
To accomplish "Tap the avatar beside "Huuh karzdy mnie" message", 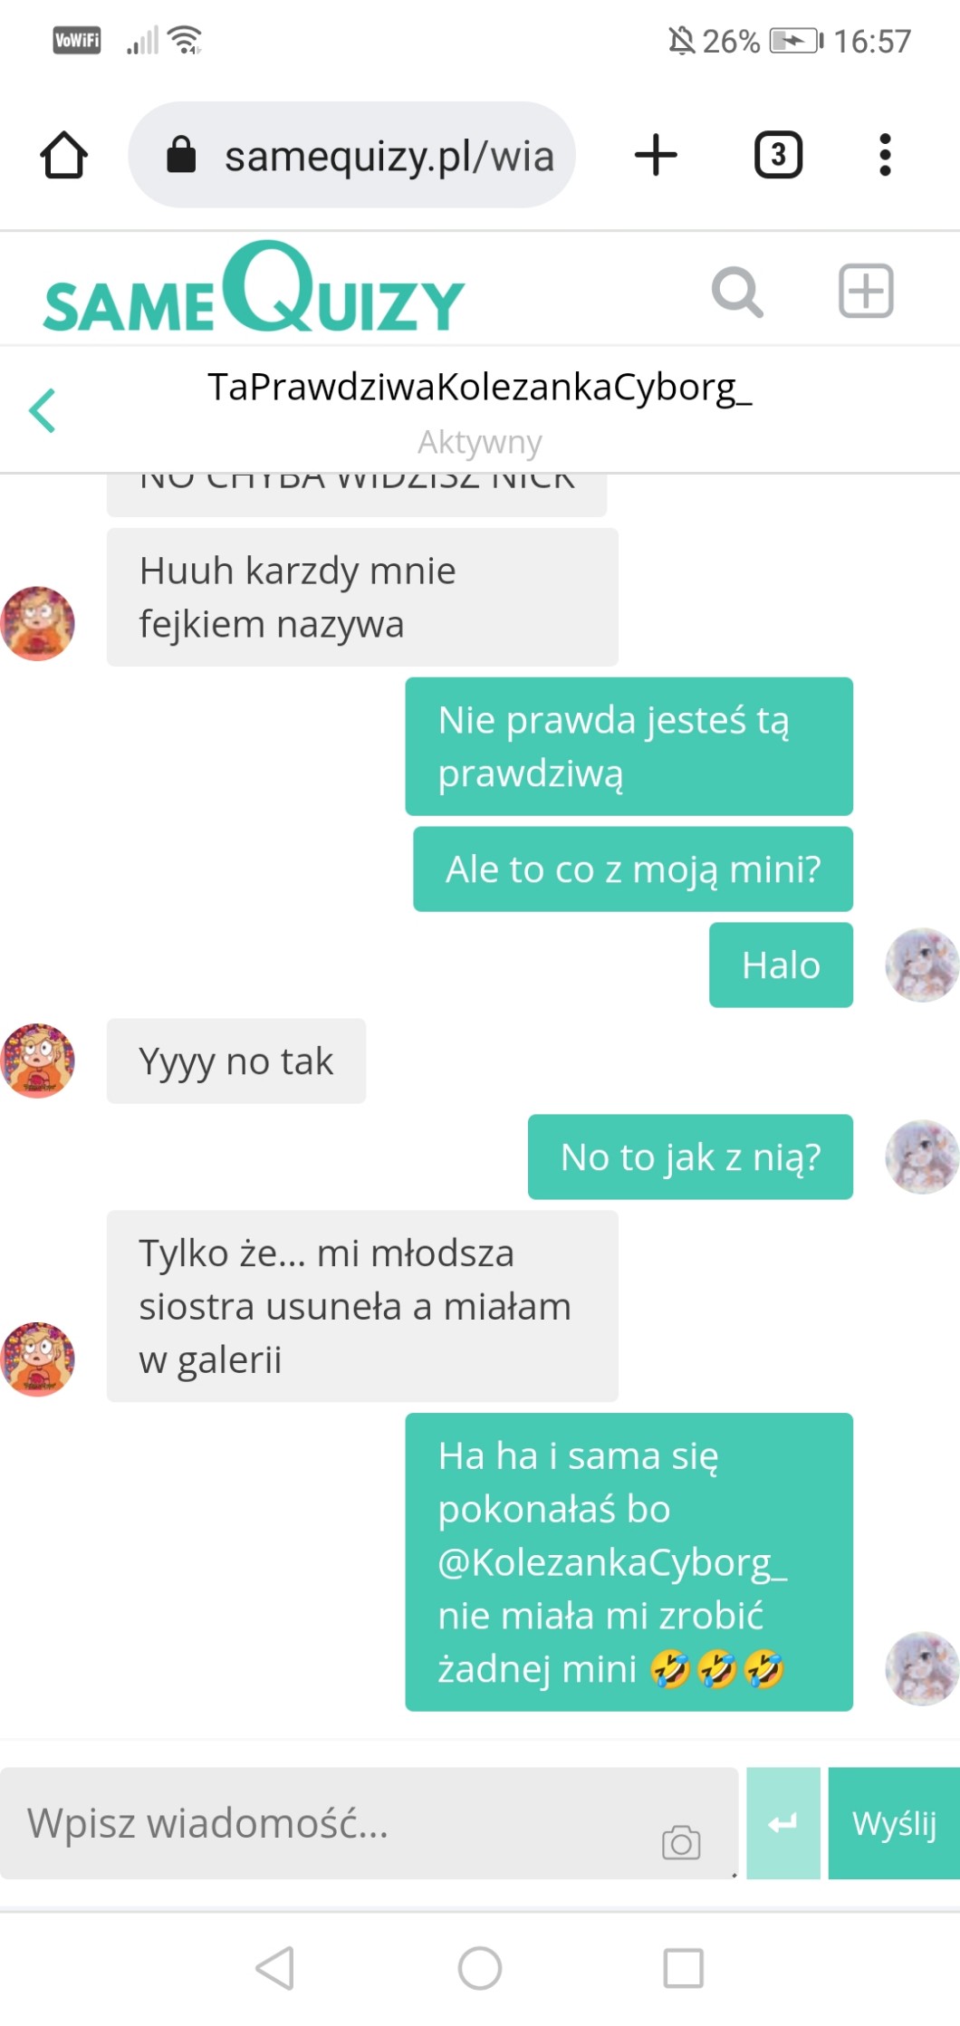I will click(x=37, y=623).
